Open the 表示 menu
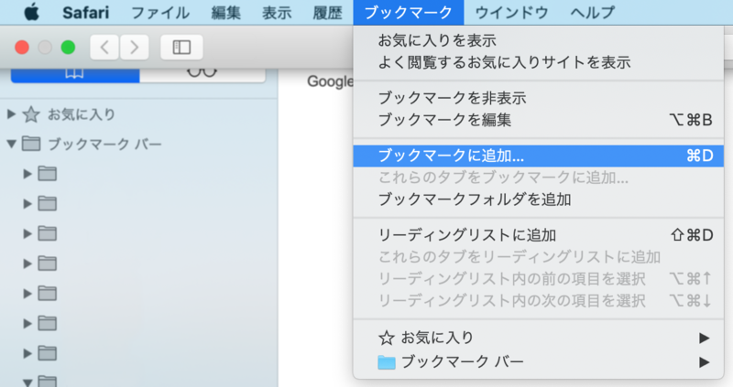This screenshot has height=387, width=733. pyautogui.click(x=277, y=13)
